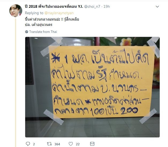Click Translate from Thai link

43,32
